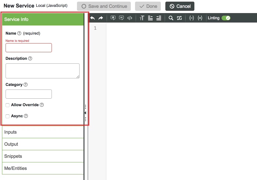Click the uncomment (minus) icon

[x=121, y=18]
